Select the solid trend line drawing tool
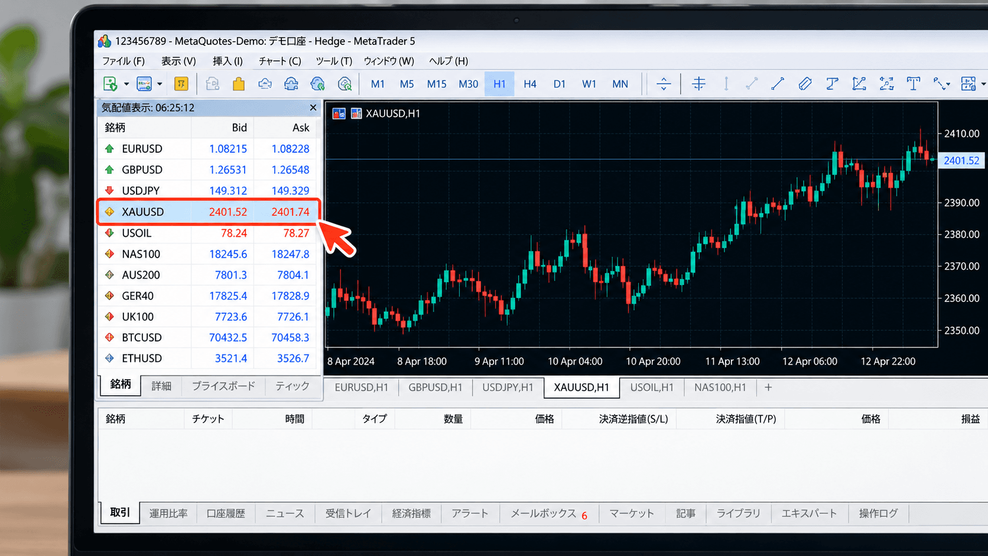The height and width of the screenshot is (556, 988). click(778, 84)
